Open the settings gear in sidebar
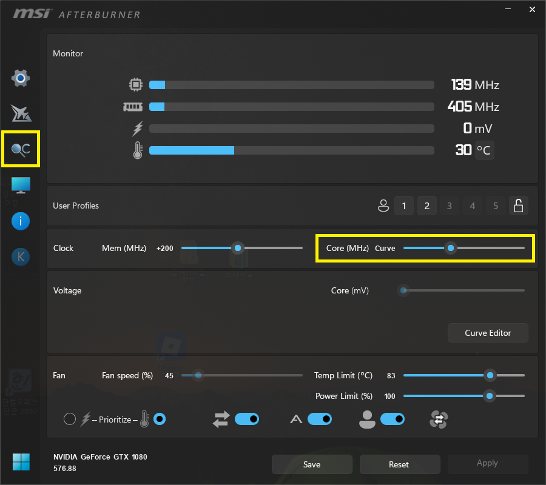This screenshot has width=546, height=485. [21, 78]
